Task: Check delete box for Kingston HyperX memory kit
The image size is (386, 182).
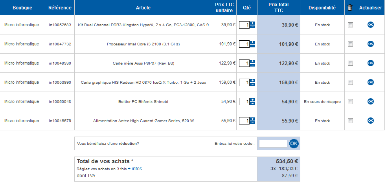Action: pos(350,25)
